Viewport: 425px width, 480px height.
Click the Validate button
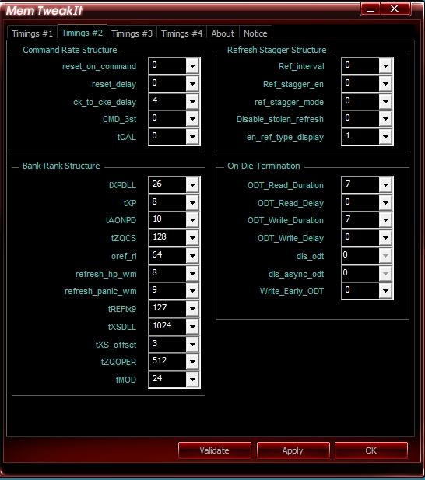(214, 450)
